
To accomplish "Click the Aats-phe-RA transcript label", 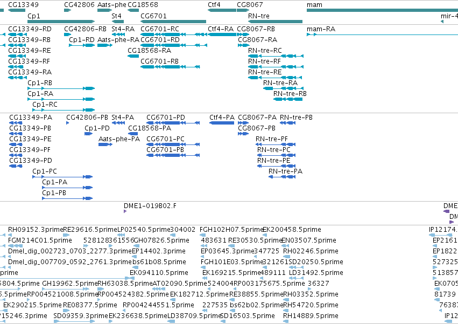I will tap(118, 40).
